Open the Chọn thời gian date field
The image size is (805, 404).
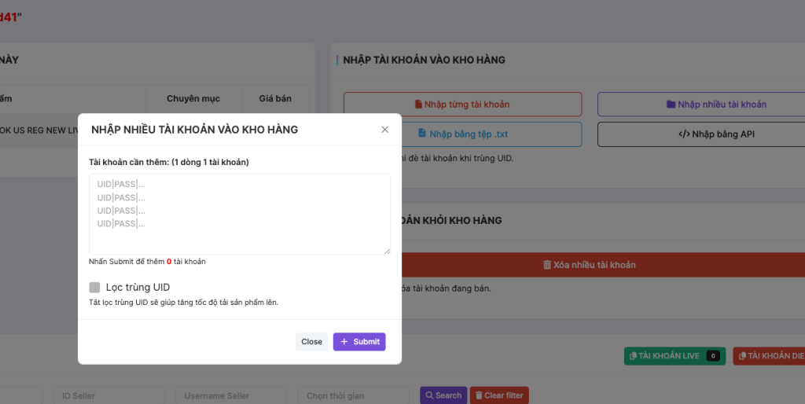coord(353,396)
